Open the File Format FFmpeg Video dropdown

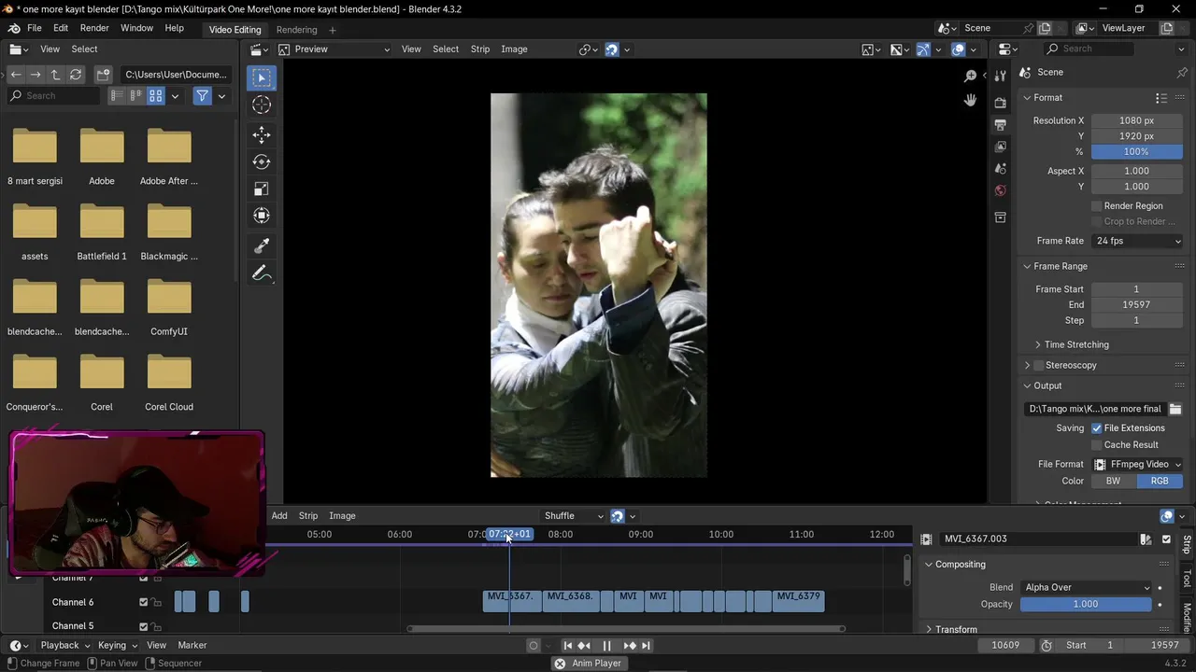coord(1137,464)
